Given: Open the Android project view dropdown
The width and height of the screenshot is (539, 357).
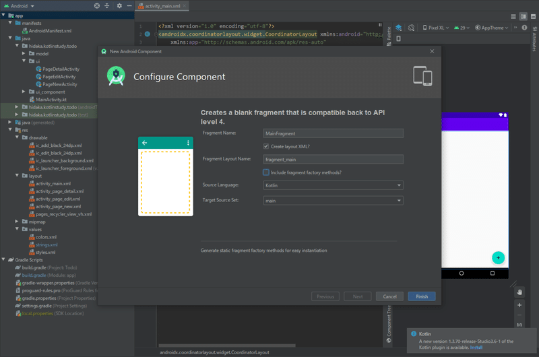Looking at the screenshot, I should coord(20,6).
